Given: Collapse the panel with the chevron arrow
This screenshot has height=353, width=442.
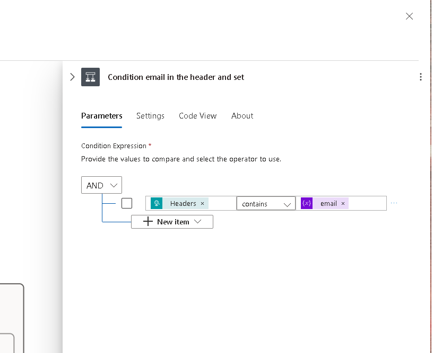Looking at the screenshot, I should pyautogui.click(x=73, y=77).
